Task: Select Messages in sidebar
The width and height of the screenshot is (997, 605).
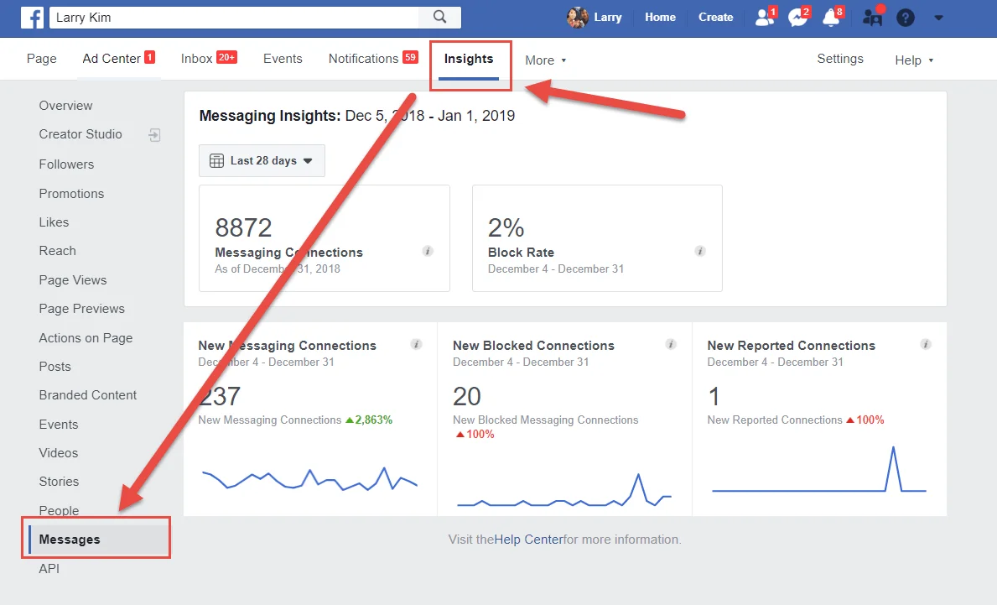Action: point(99,540)
